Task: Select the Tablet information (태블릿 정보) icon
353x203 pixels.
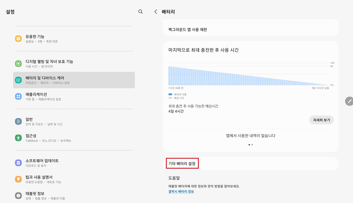Action: click(x=18, y=195)
